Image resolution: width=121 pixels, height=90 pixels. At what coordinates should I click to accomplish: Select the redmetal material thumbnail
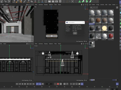click(x=111, y=36)
